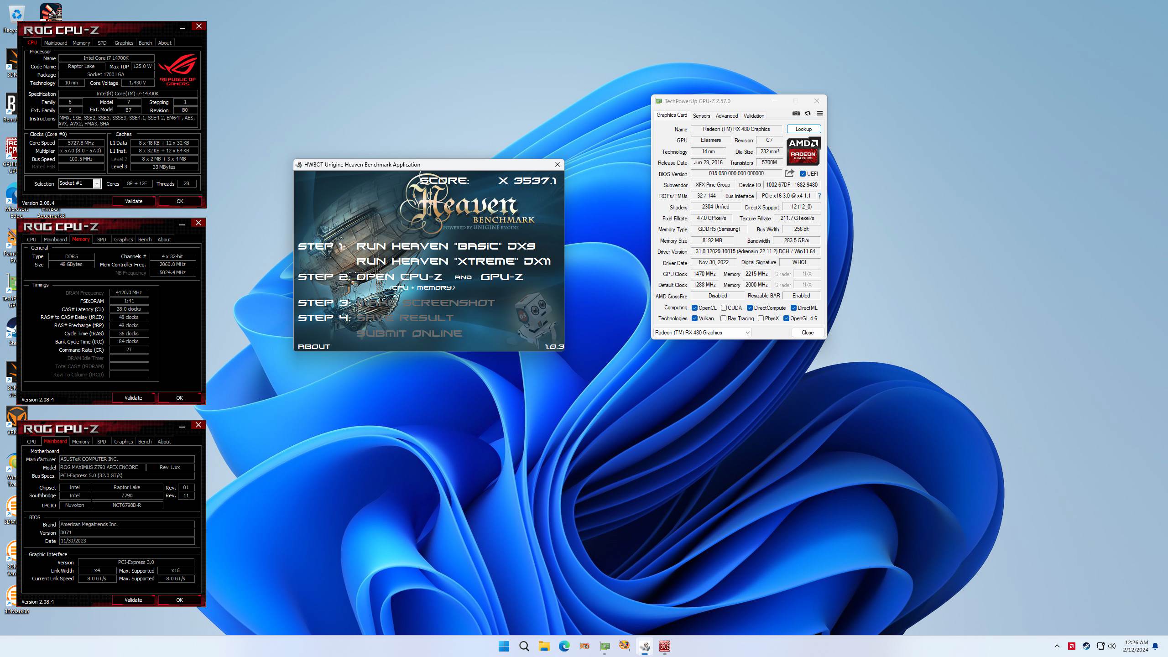The image size is (1168, 657).
Task: Open the GPU-Z hamburger menu
Action: point(819,113)
